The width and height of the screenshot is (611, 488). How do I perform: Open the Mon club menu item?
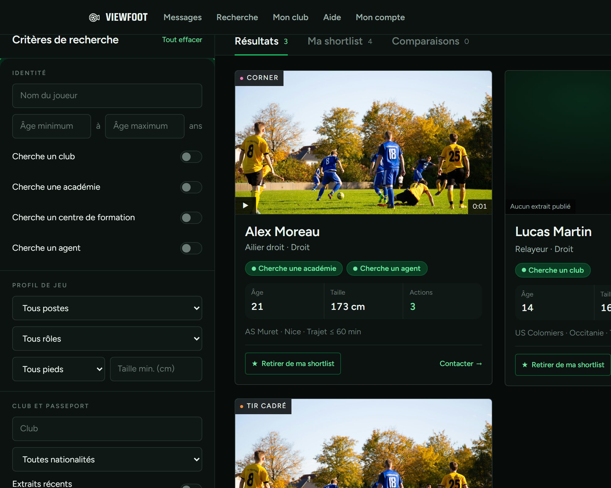[x=291, y=17]
